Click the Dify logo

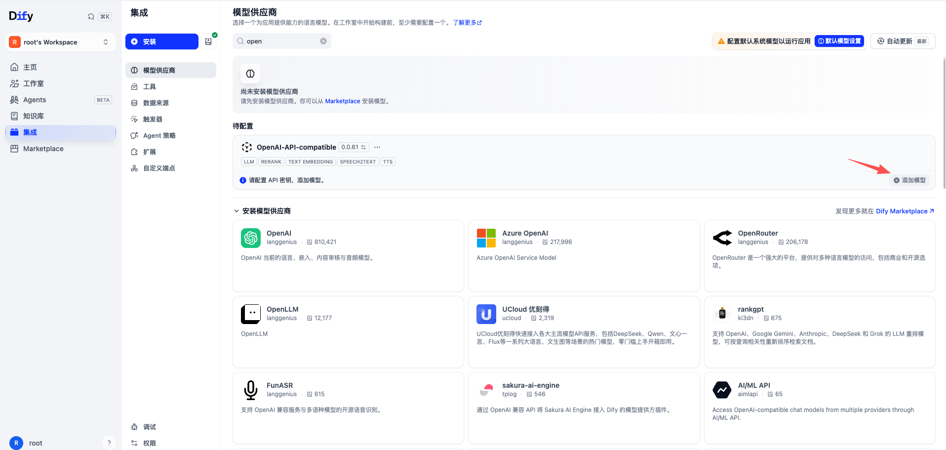[x=21, y=16]
